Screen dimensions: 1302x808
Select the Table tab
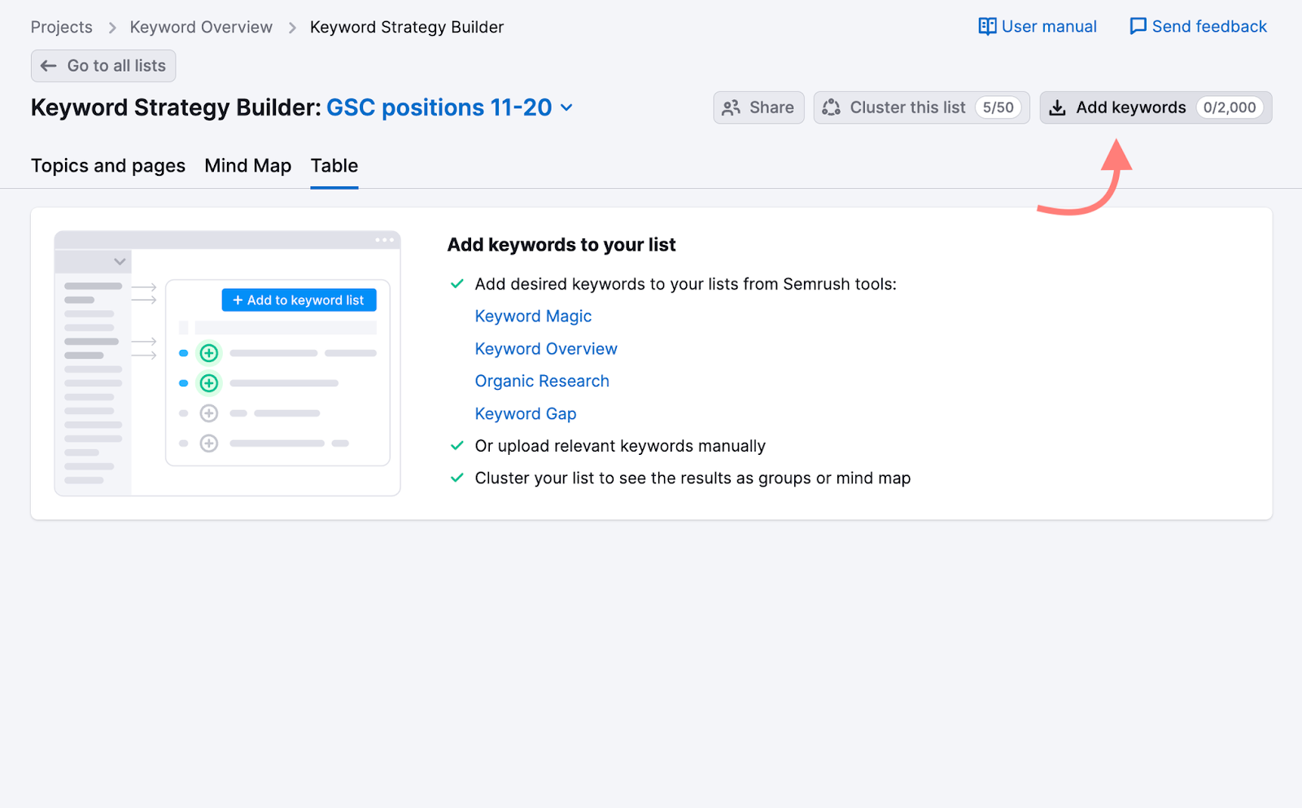334,166
